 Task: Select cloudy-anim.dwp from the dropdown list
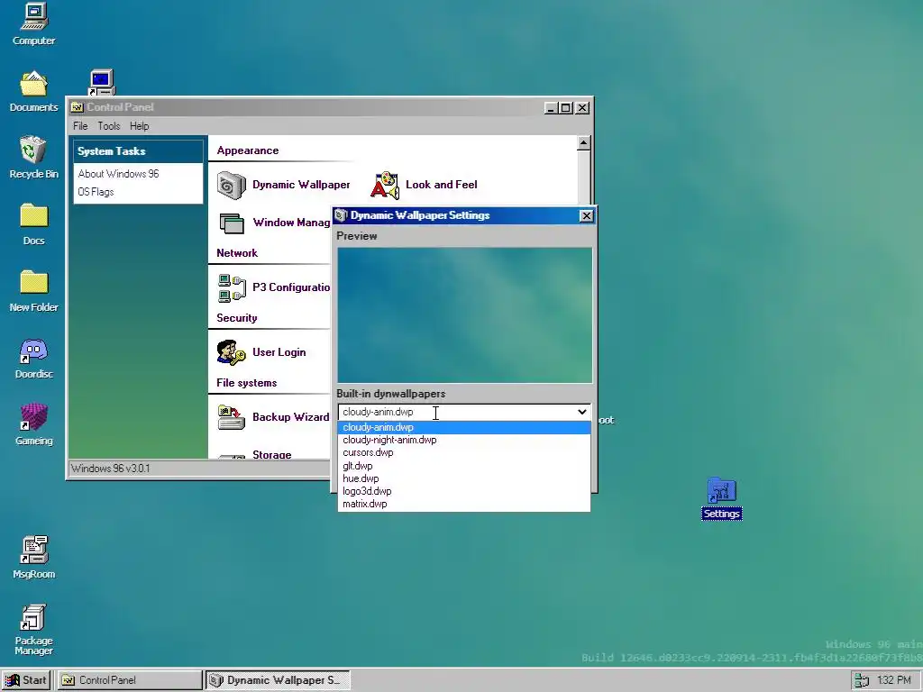click(x=464, y=427)
